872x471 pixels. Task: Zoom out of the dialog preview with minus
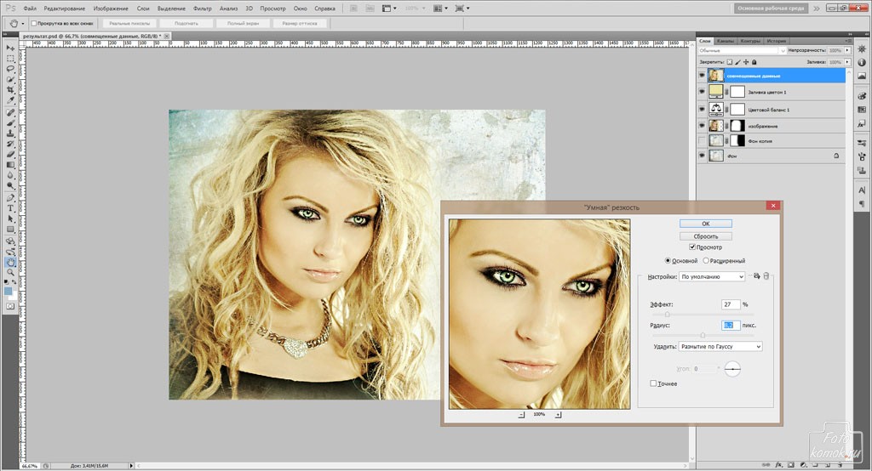pyautogui.click(x=521, y=414)
